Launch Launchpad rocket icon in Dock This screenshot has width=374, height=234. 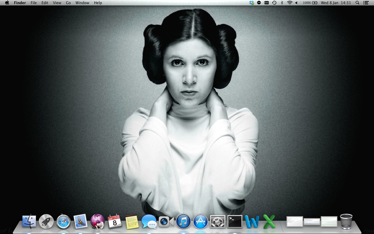point(46,222)
